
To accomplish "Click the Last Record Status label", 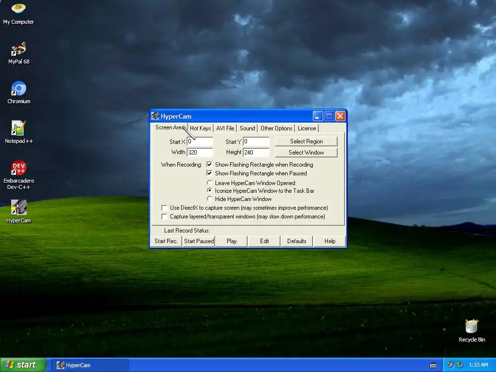I will point(186,230).
